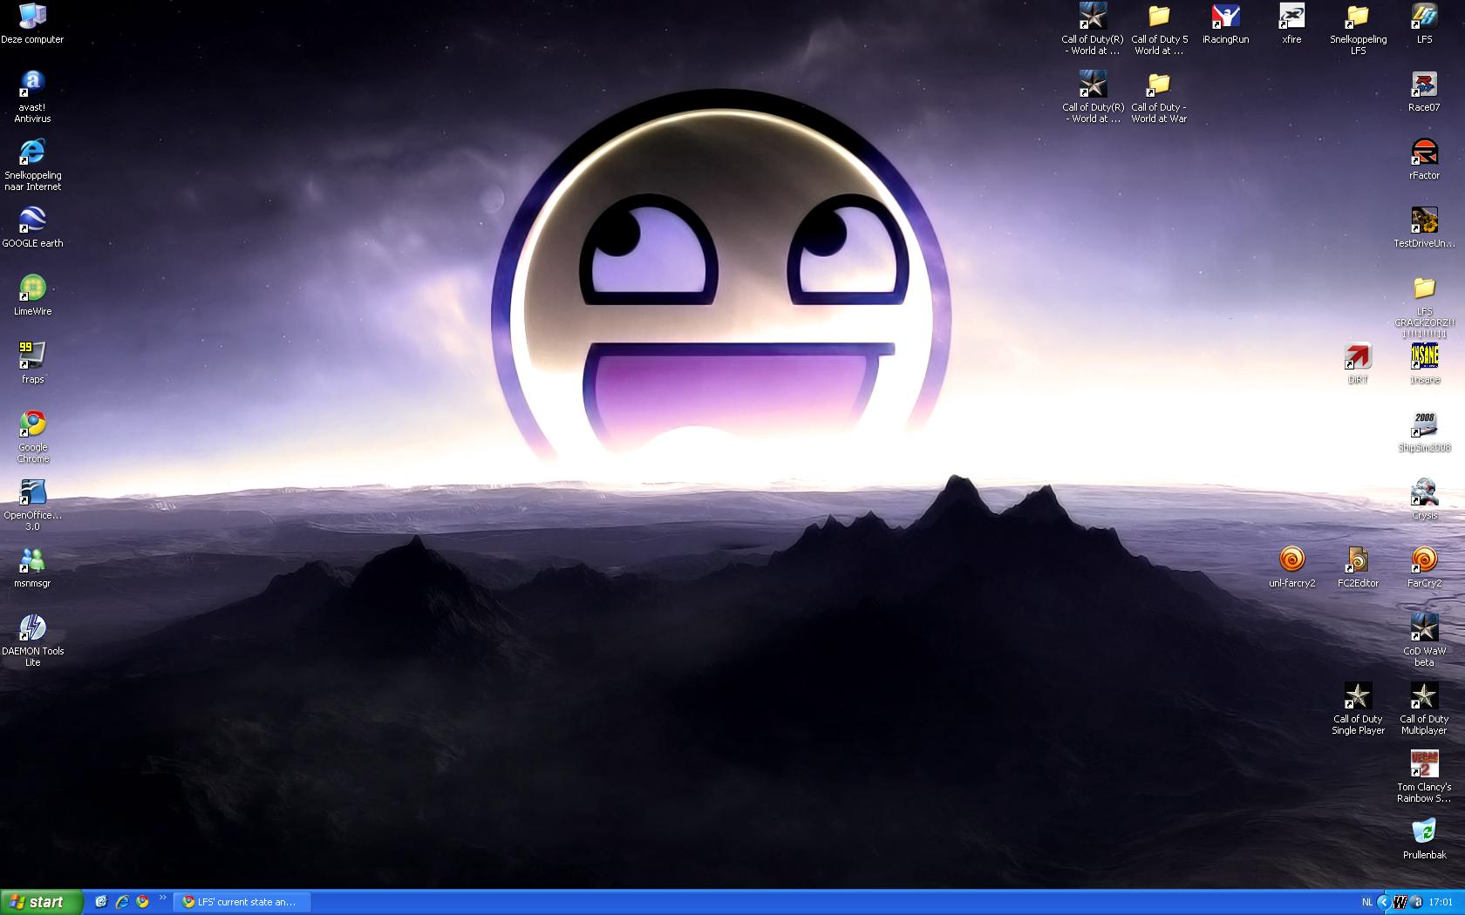
Task: Select the Snelkoppeling LFS folder shortcut
Action: 1358,29
